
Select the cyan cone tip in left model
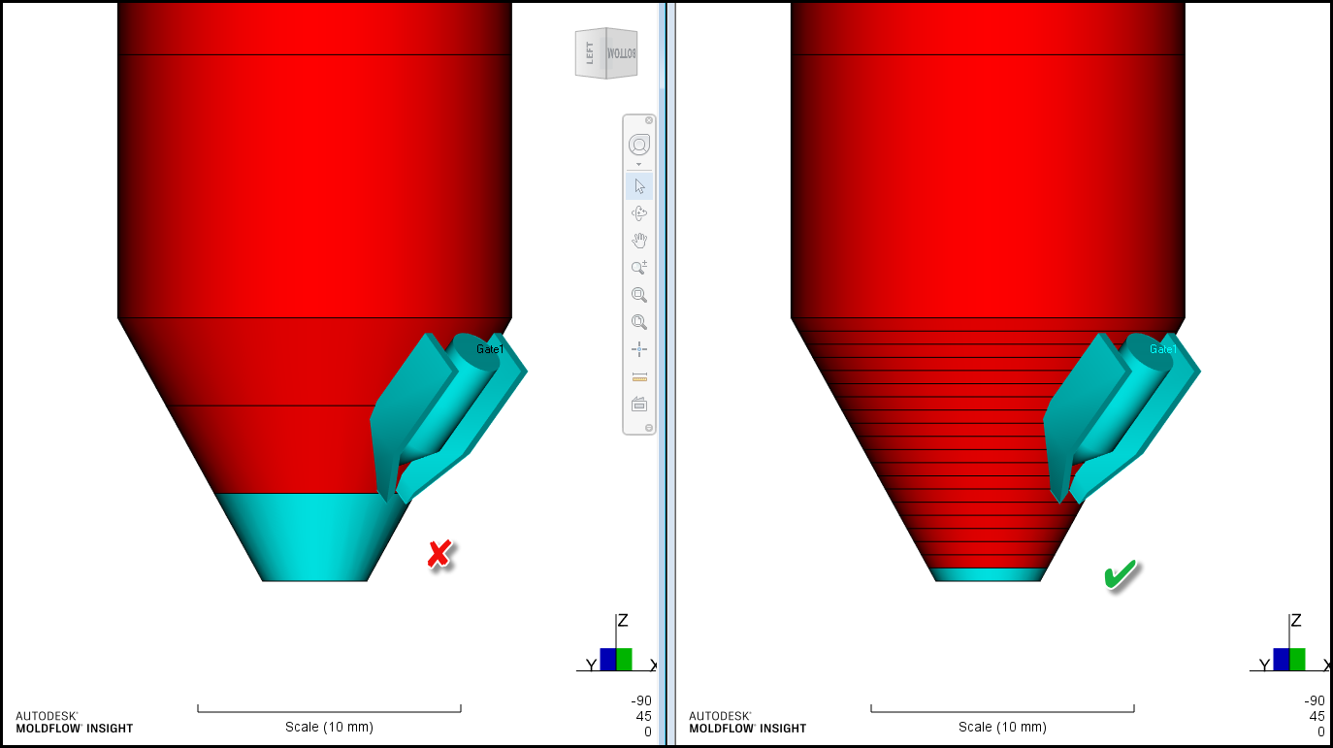tap(315, 537)
